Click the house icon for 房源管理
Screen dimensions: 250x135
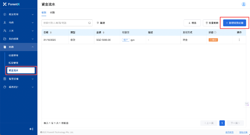click(x=5, y=14)
